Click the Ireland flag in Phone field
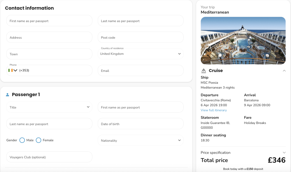 11,70
